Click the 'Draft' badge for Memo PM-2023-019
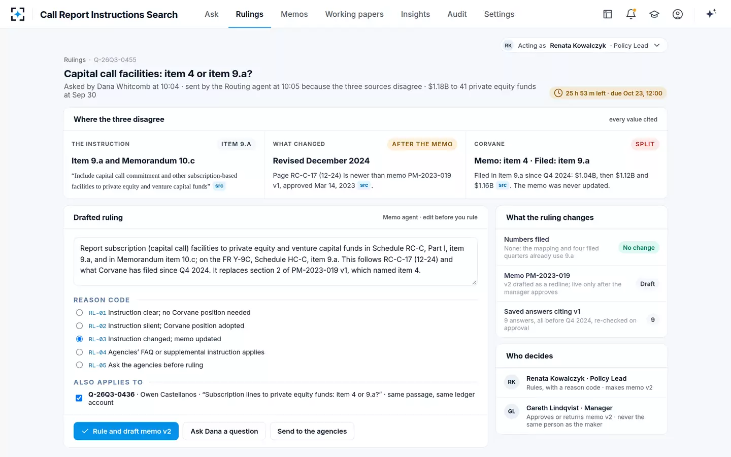 pyautogui.click(x=647, y=284)
